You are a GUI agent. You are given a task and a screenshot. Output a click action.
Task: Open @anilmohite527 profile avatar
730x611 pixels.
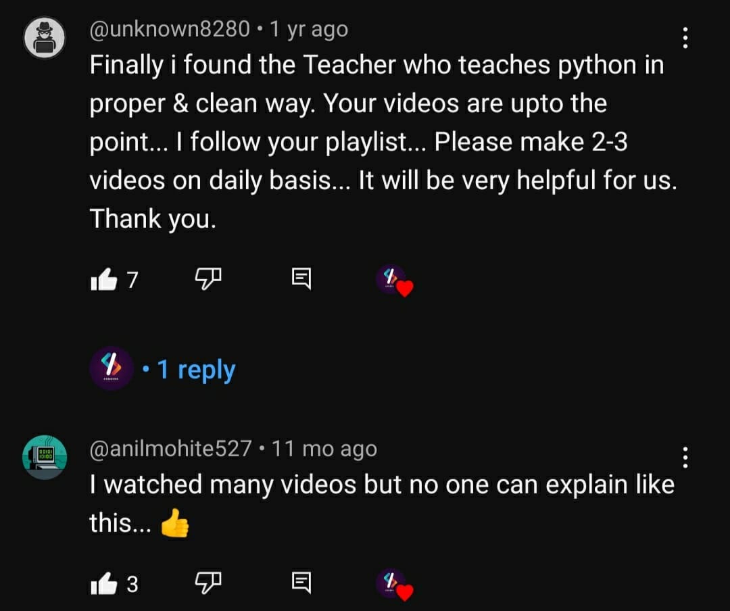click(x=45, y=458)
